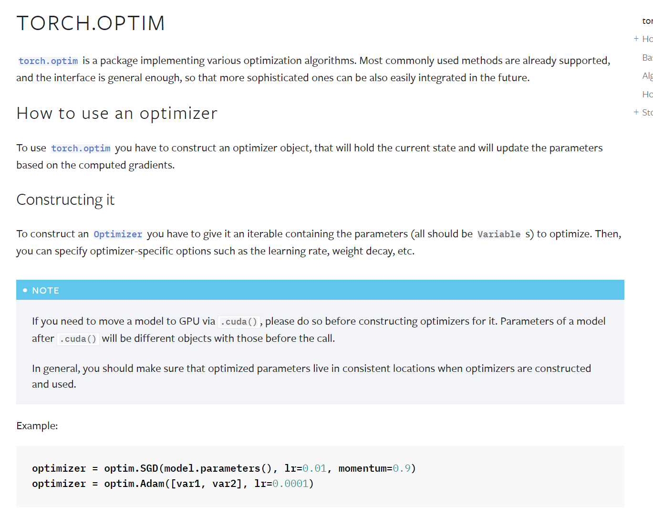Viewport: 653px width, 518px height.
Task: Click the 'How to use an optimizer' heading
Action: (x=117, y=114)
